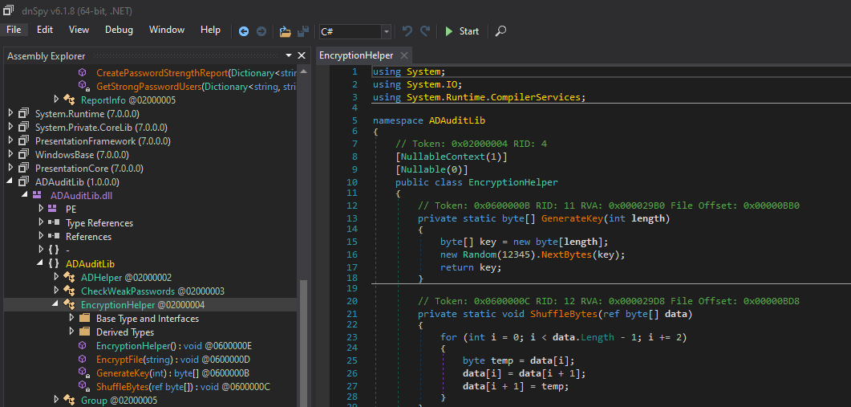851x407 pixels.
Task: Open a file with the folder icon
Action: point(285,31)
